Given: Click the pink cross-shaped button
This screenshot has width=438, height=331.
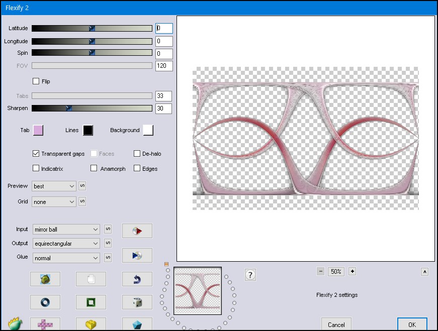Looking at the screenshot, I should (45, 324).
